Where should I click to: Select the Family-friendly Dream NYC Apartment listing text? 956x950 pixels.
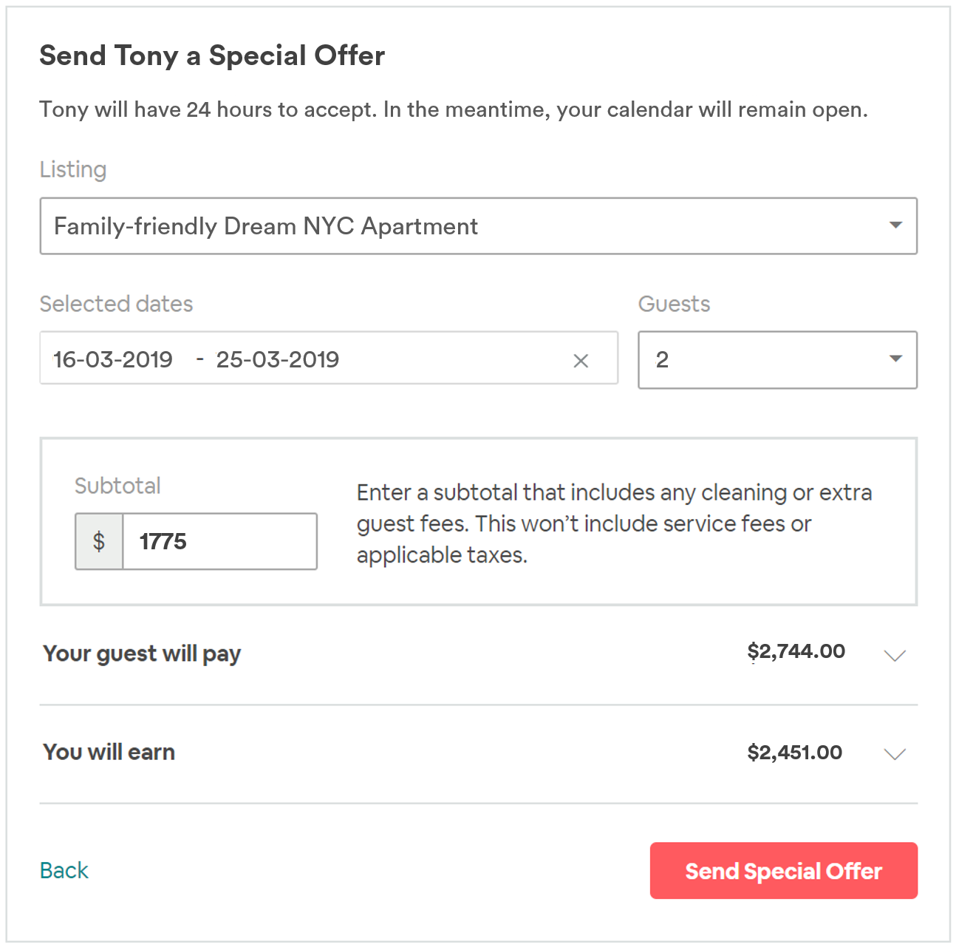pyautogui.click(x=266, y=226)
